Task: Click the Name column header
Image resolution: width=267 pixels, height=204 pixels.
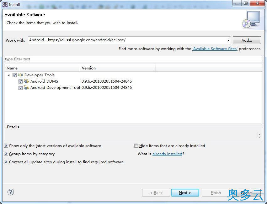Action: pos(42,68)
